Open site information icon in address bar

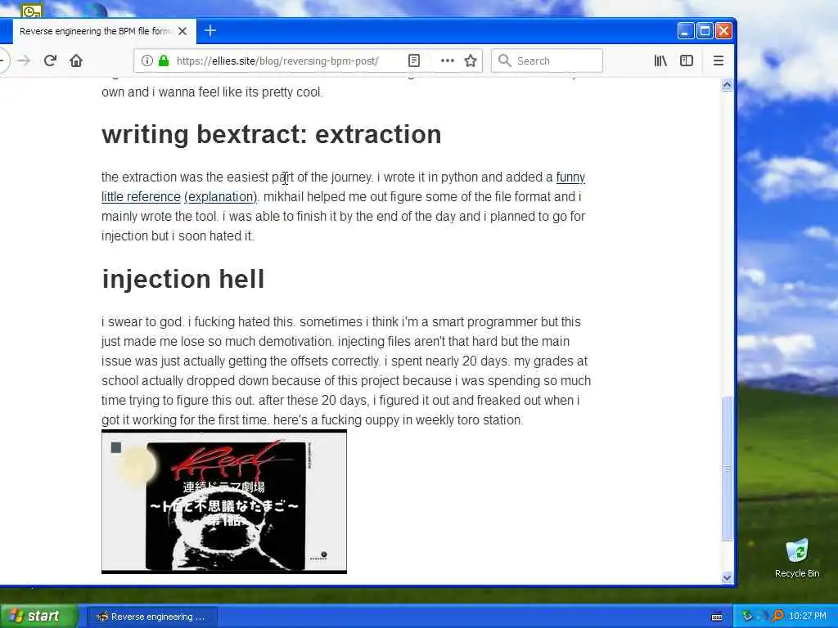click(x=147, y=61)
